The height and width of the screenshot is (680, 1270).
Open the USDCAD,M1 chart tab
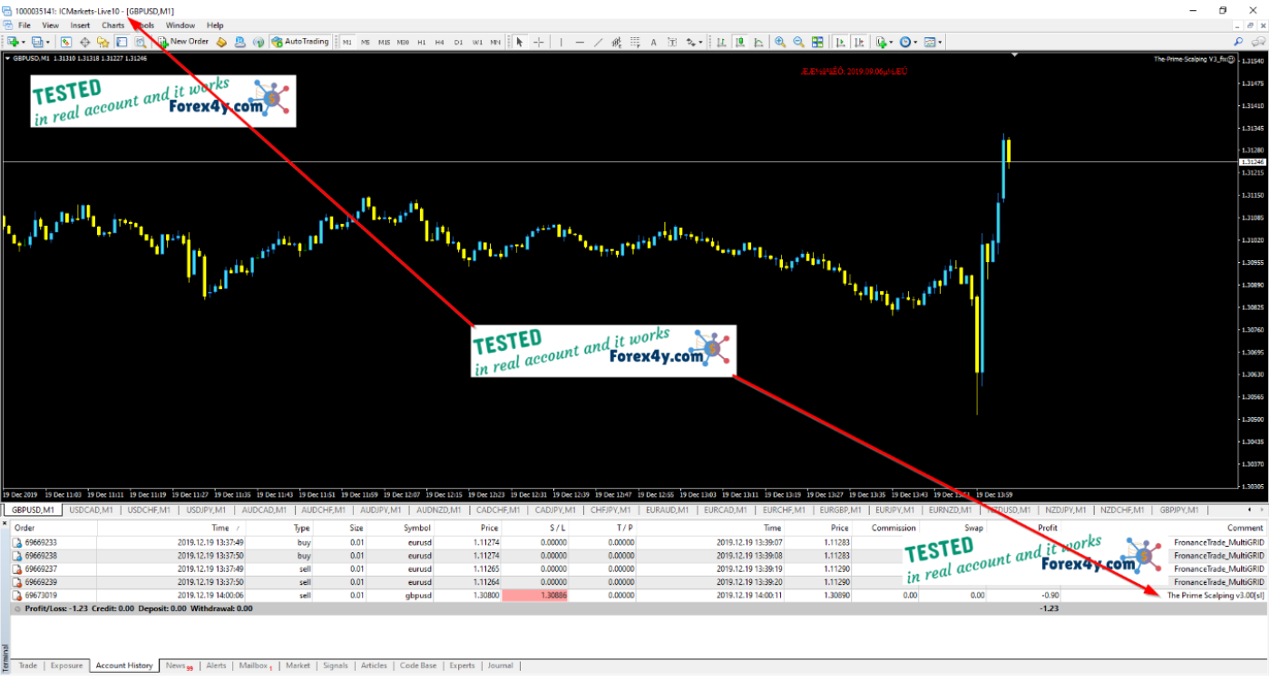pos(91,510)
